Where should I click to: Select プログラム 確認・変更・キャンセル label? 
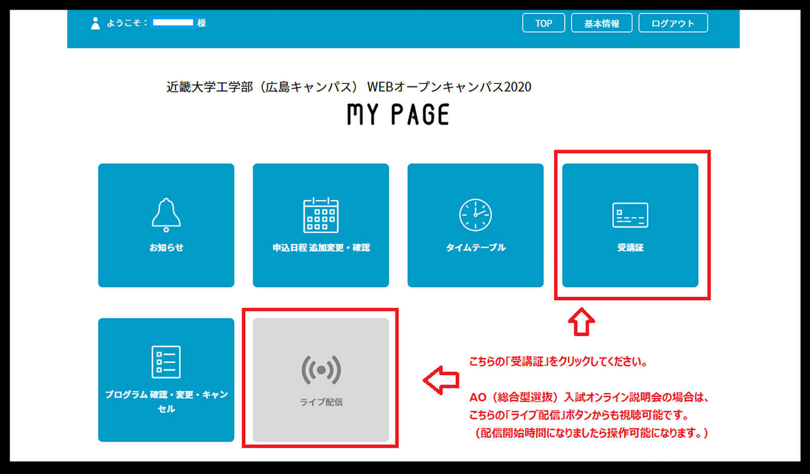[x=166, y=402]
